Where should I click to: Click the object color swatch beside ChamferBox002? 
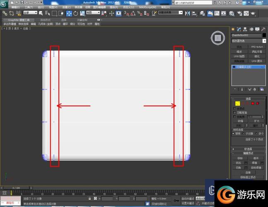tap(264, 35)
